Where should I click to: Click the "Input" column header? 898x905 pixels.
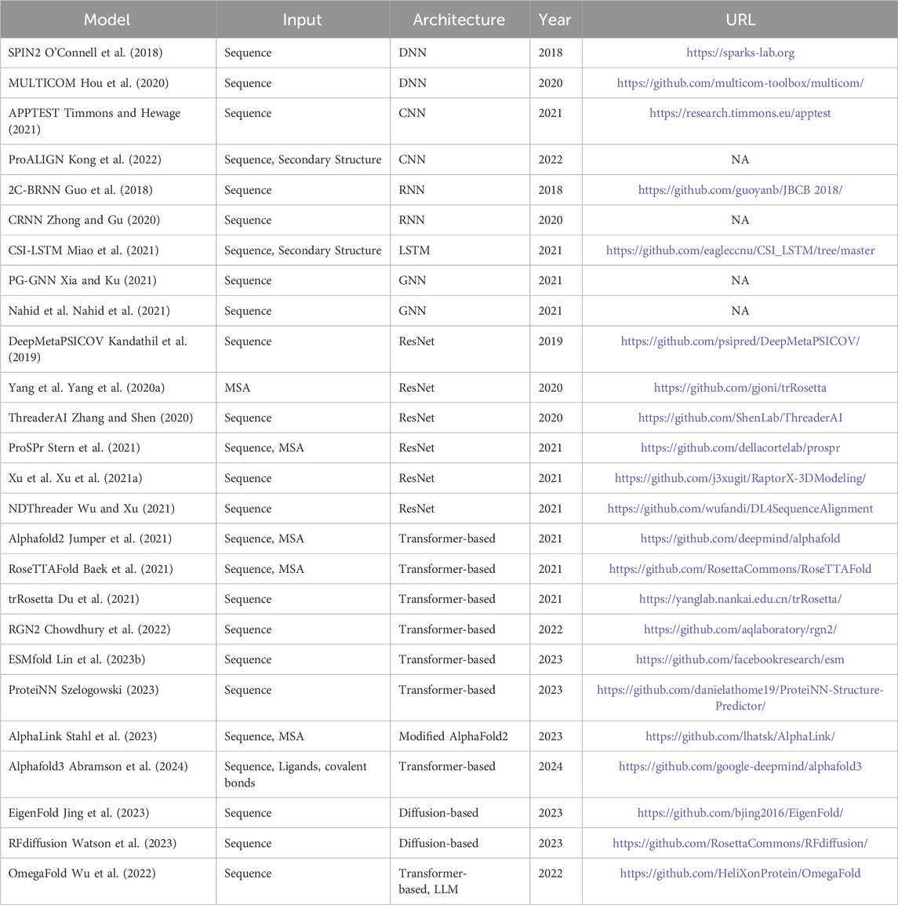pos(303,20)
